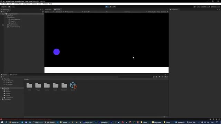
Task: Toggle Gizmos in Game view
Action: (x=163, y=12)
